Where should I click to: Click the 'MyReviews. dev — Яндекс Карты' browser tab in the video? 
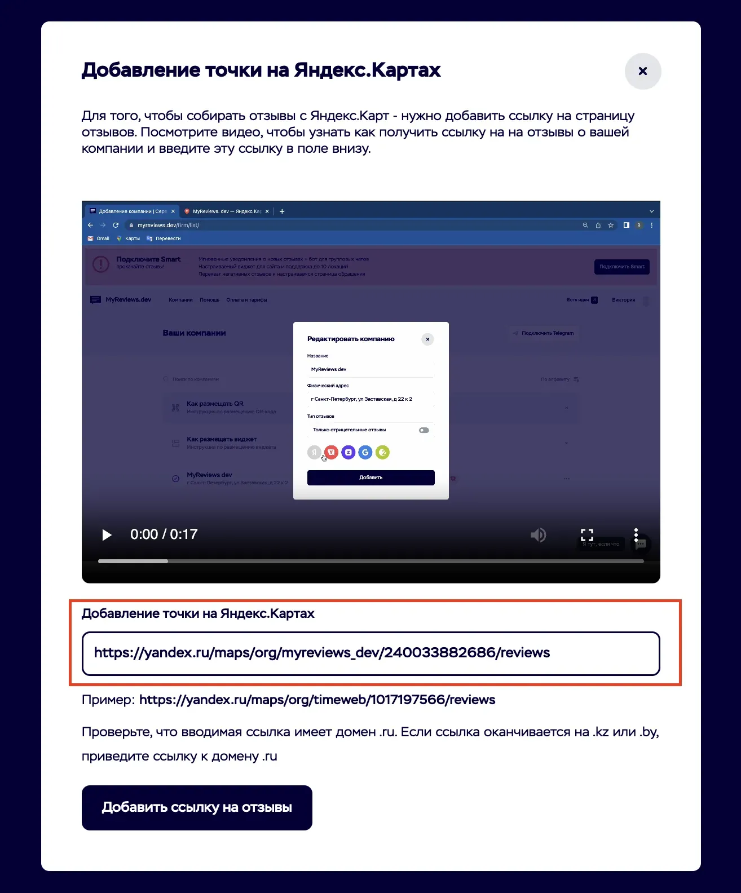pos(227,211)
